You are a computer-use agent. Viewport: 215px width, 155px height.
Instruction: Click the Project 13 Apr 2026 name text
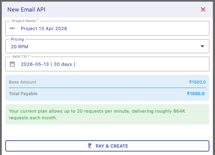pos(44,28)
